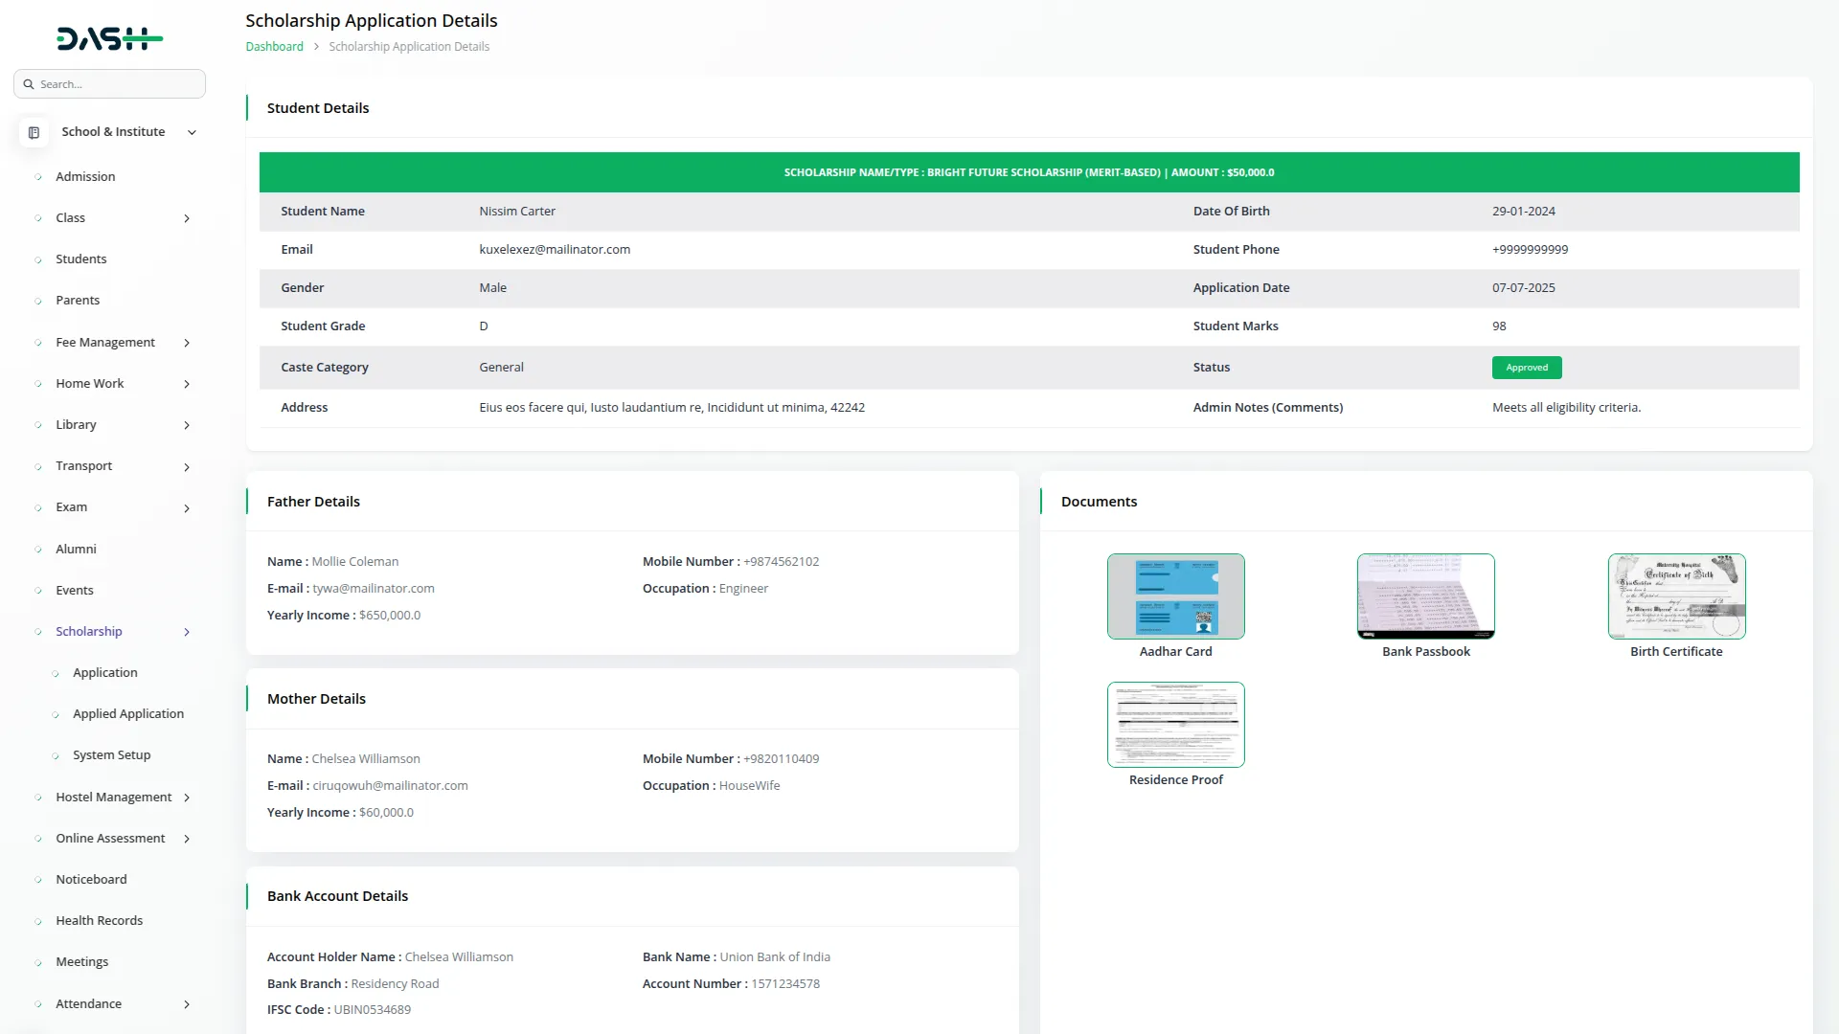
Task: Open the Birth Certificate document thumbnail
Action: point(1676,596)
